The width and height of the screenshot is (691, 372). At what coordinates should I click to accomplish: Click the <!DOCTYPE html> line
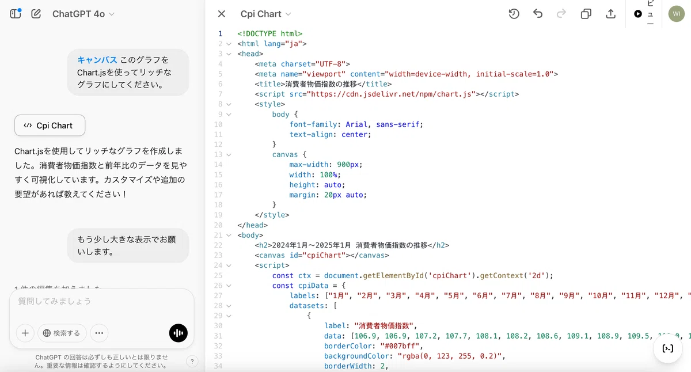pos(269,34)
